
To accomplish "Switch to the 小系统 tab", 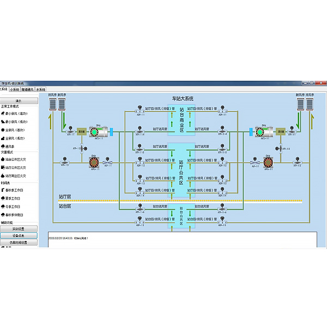I will (x=15, y=89).
